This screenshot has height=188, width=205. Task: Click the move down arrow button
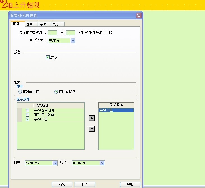pyautogui.click(x=91, y=129)
